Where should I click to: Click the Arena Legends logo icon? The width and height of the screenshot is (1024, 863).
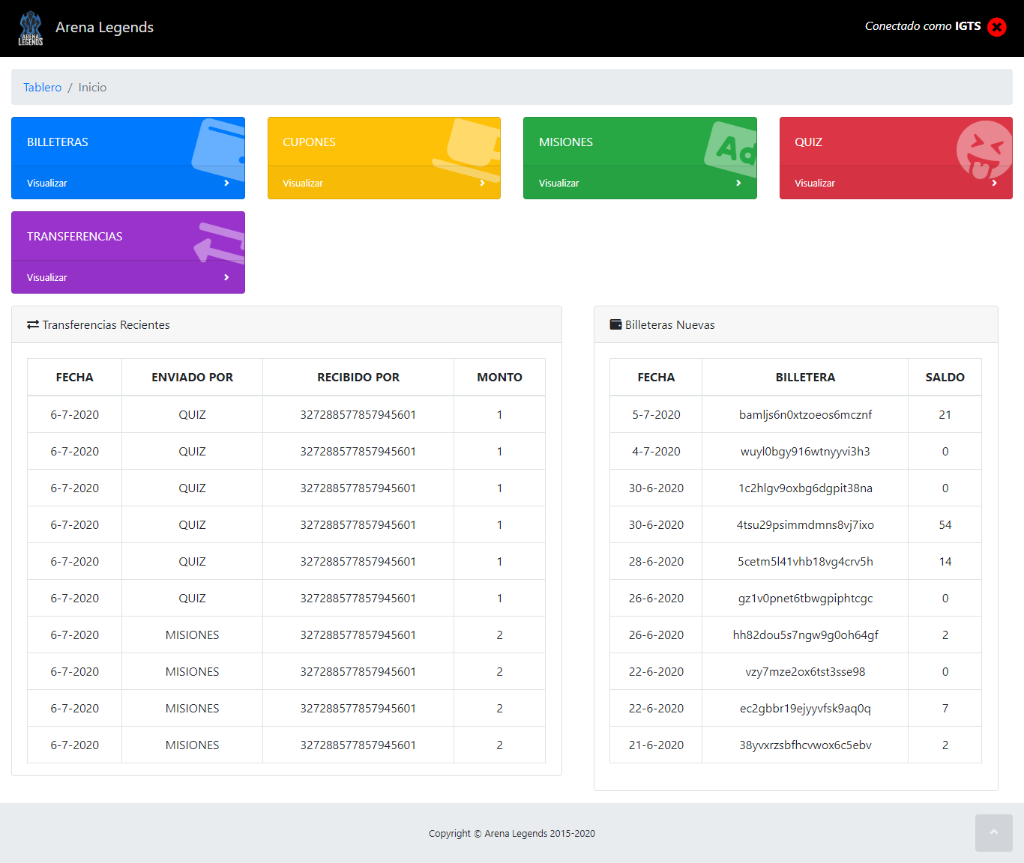tap(31, 28)
